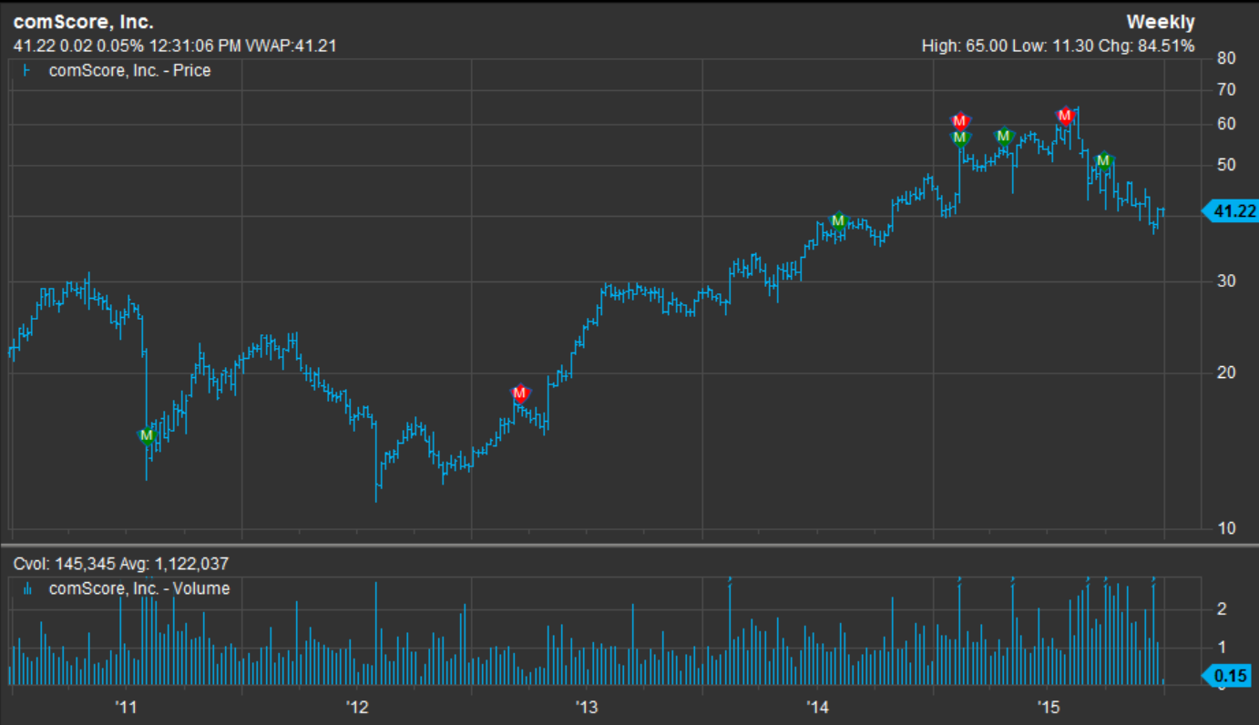The image size is (1259, 725).
Task: Click the 'High: 65.00' readout
Action: (x=965, y=46)
